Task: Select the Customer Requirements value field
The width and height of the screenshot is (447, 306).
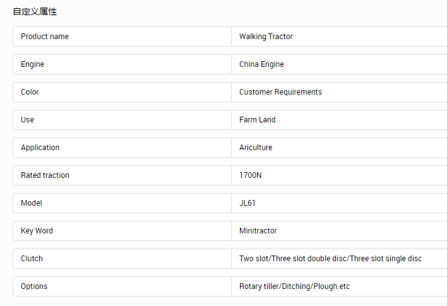Action: [x=339, y=92]
